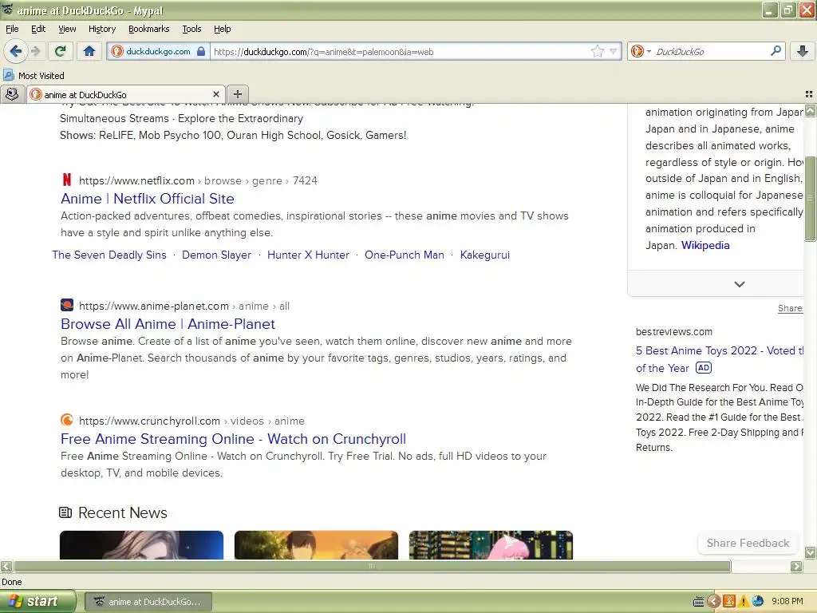The width and height of the screenshot is (817, 613).
Task: Open 'Browse All Anime | Anime-Planet' result
Action: (x=168, y=324)
